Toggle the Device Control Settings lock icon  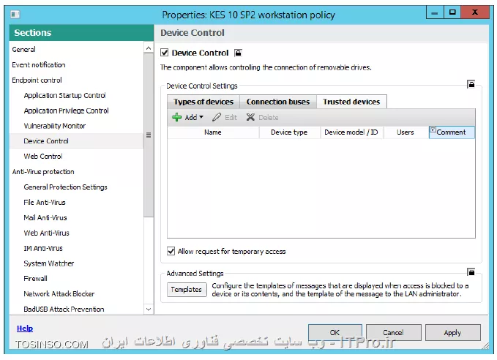point(471,84)
